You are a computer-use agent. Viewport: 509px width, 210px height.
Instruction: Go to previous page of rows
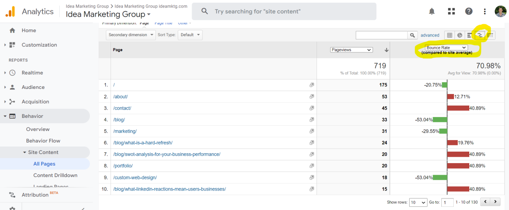485,202
